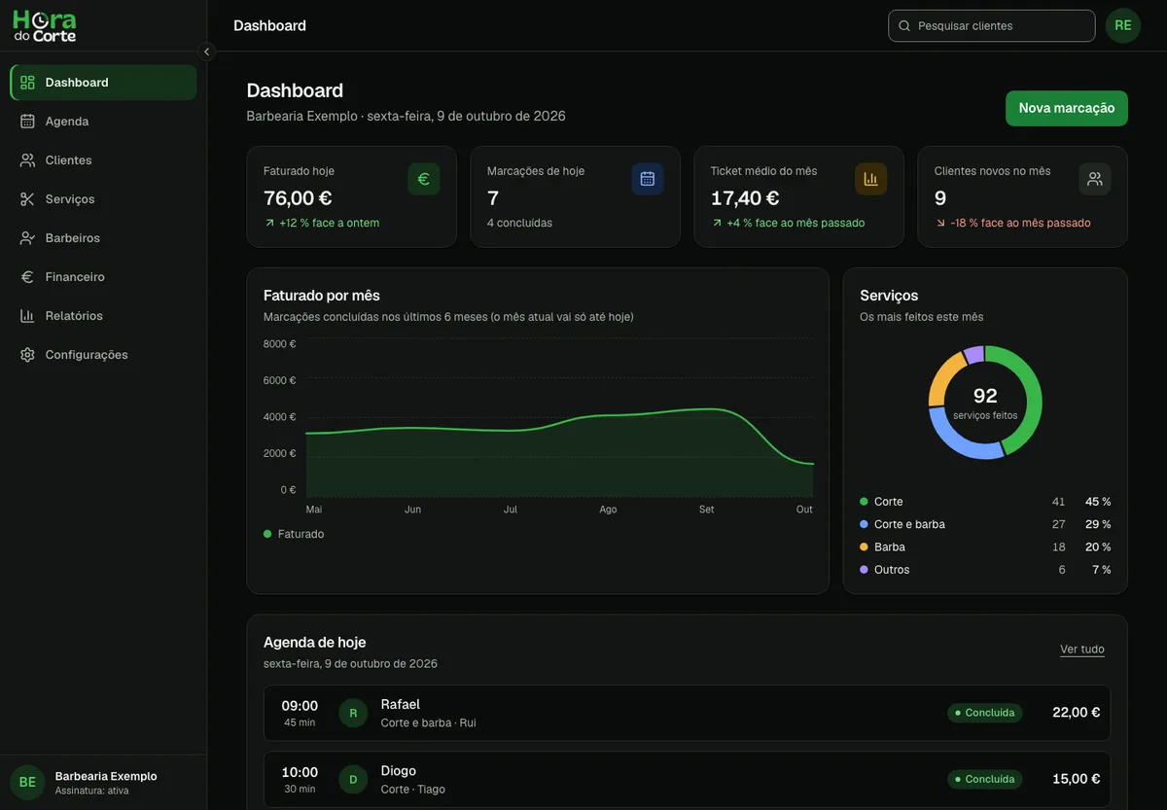
Task: Click the 76,00 € Faturado hoje value
Action: (x=298, y=198)
